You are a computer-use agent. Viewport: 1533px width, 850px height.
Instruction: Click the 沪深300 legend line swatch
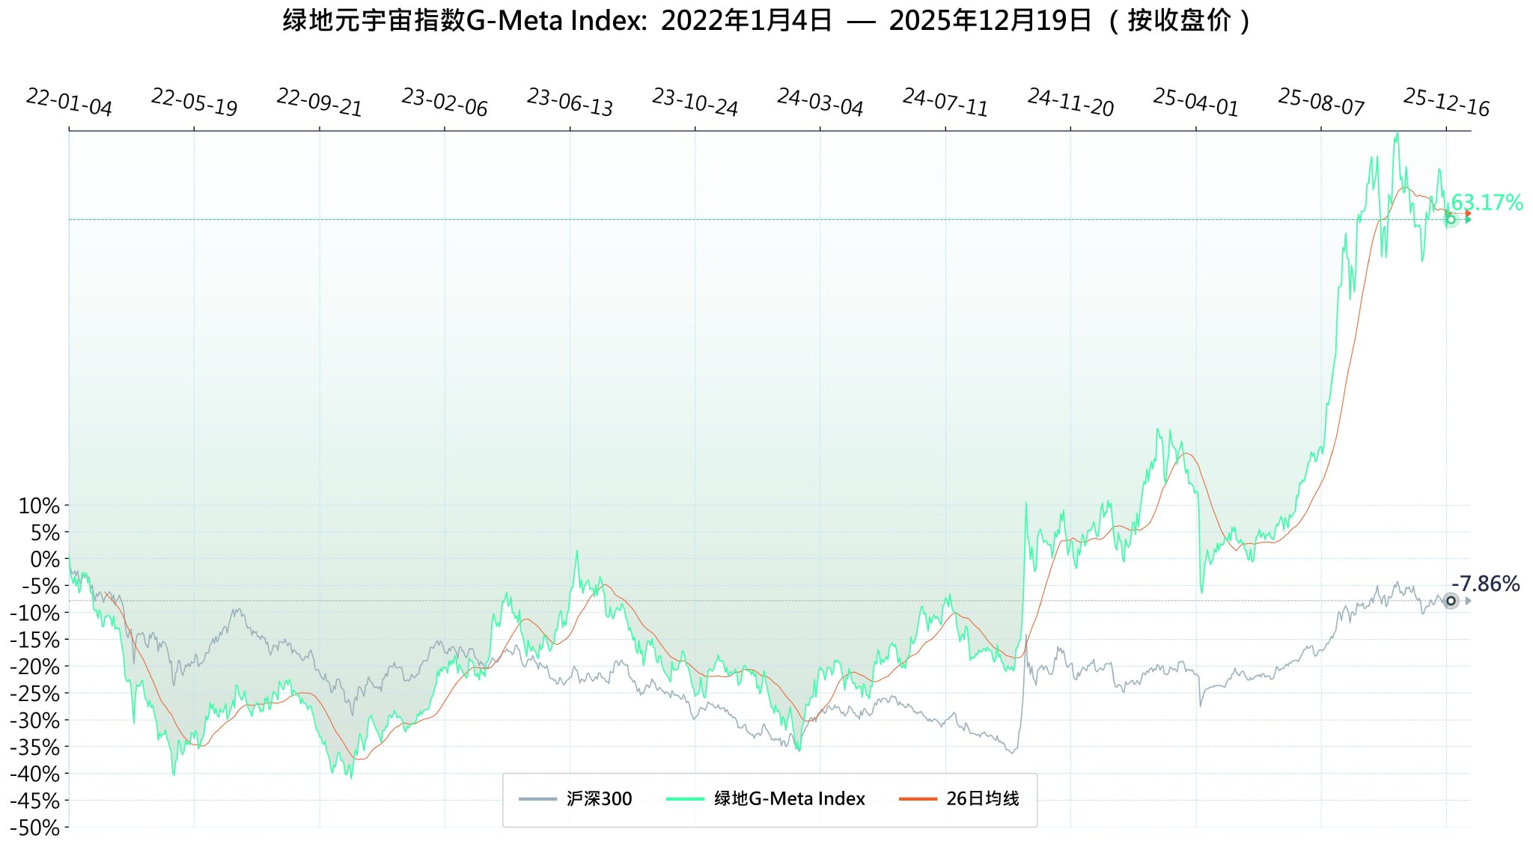coord(537,799)
